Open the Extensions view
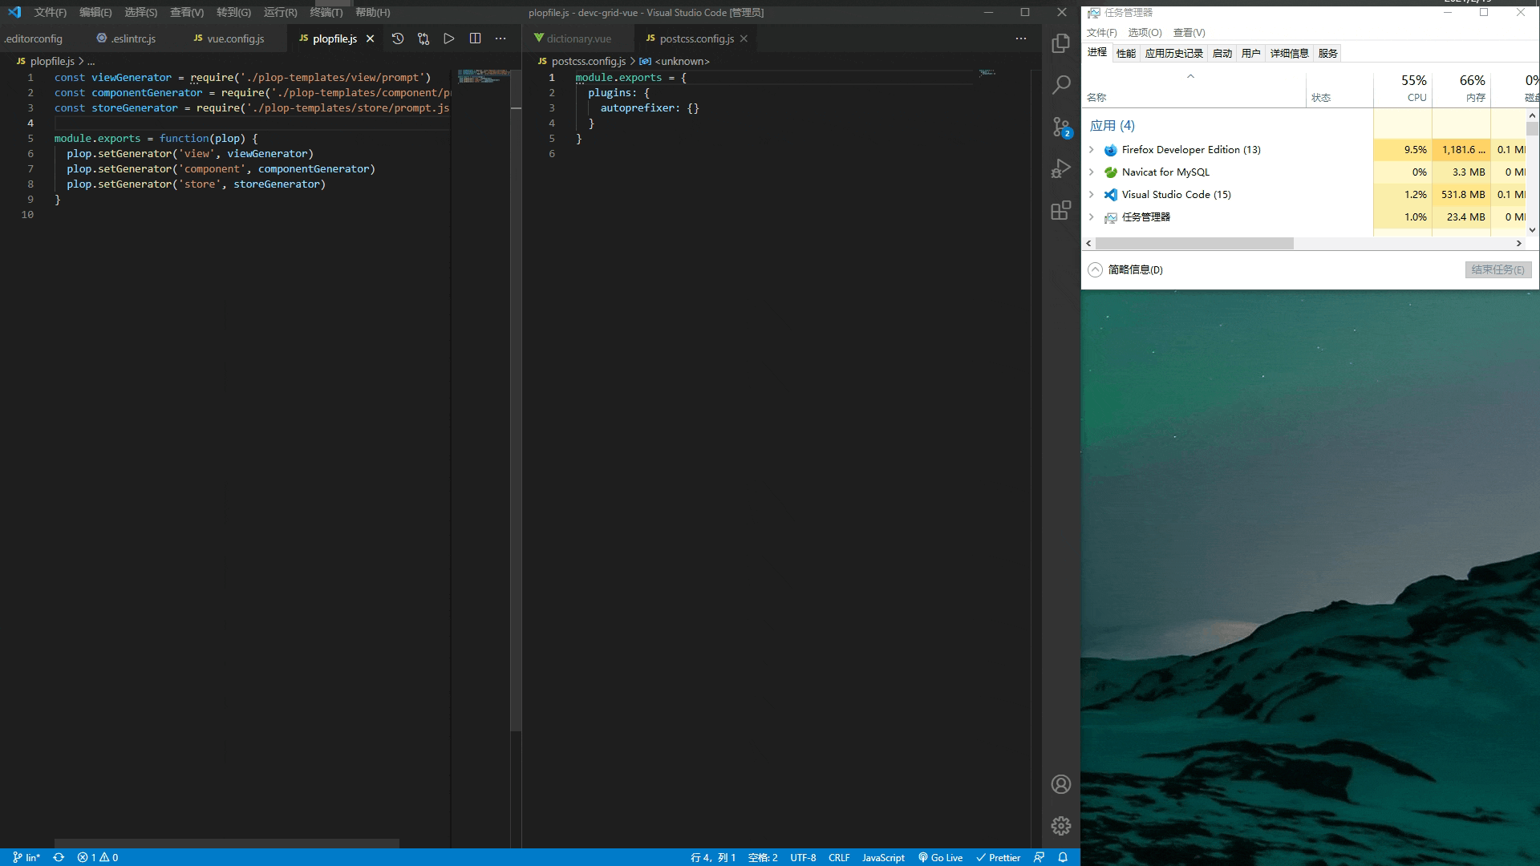1540x866 pixels. coord(1060,210)
